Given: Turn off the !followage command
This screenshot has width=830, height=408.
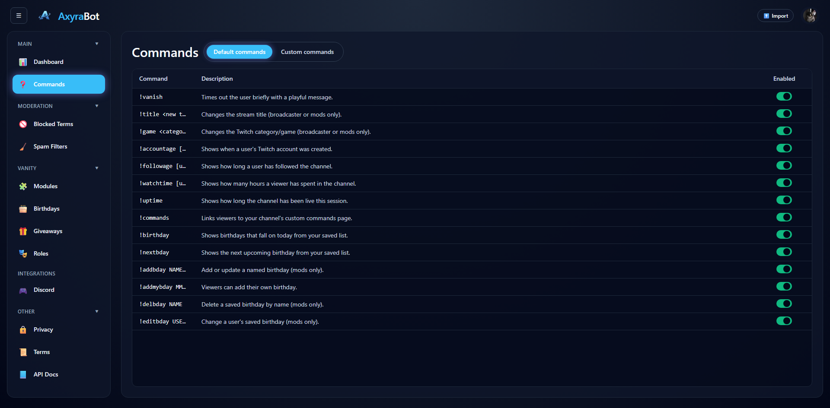Looking at the screenshot, I should pyautogui.click(x=784, y=165).
